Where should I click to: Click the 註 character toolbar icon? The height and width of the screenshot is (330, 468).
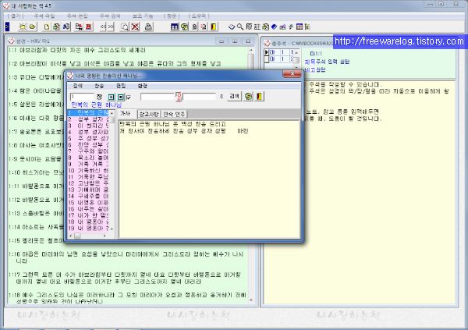click(x=257, y=27)
